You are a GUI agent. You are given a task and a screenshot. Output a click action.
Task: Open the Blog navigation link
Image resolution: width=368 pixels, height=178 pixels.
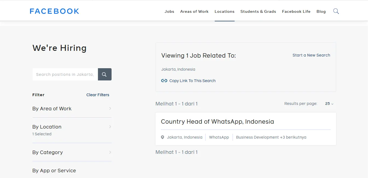click(321, 11)
